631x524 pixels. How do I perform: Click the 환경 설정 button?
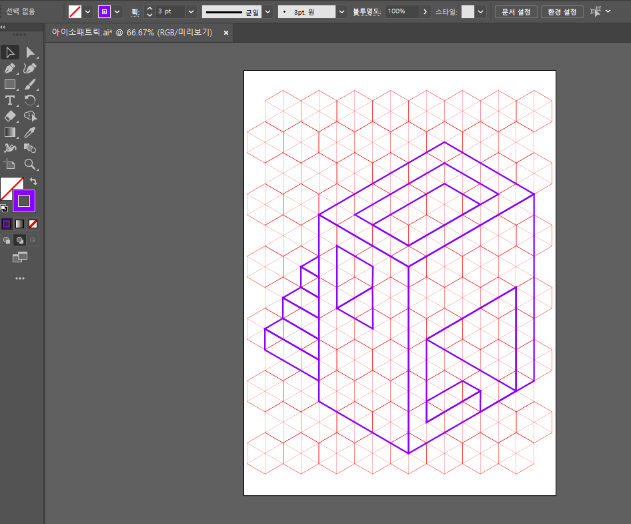pyautogui.click(x=562, y=11)
